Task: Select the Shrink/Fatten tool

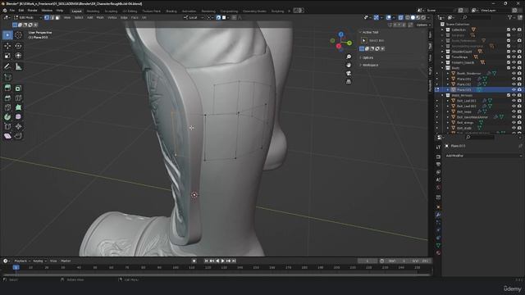Action: tap(18, 126)
